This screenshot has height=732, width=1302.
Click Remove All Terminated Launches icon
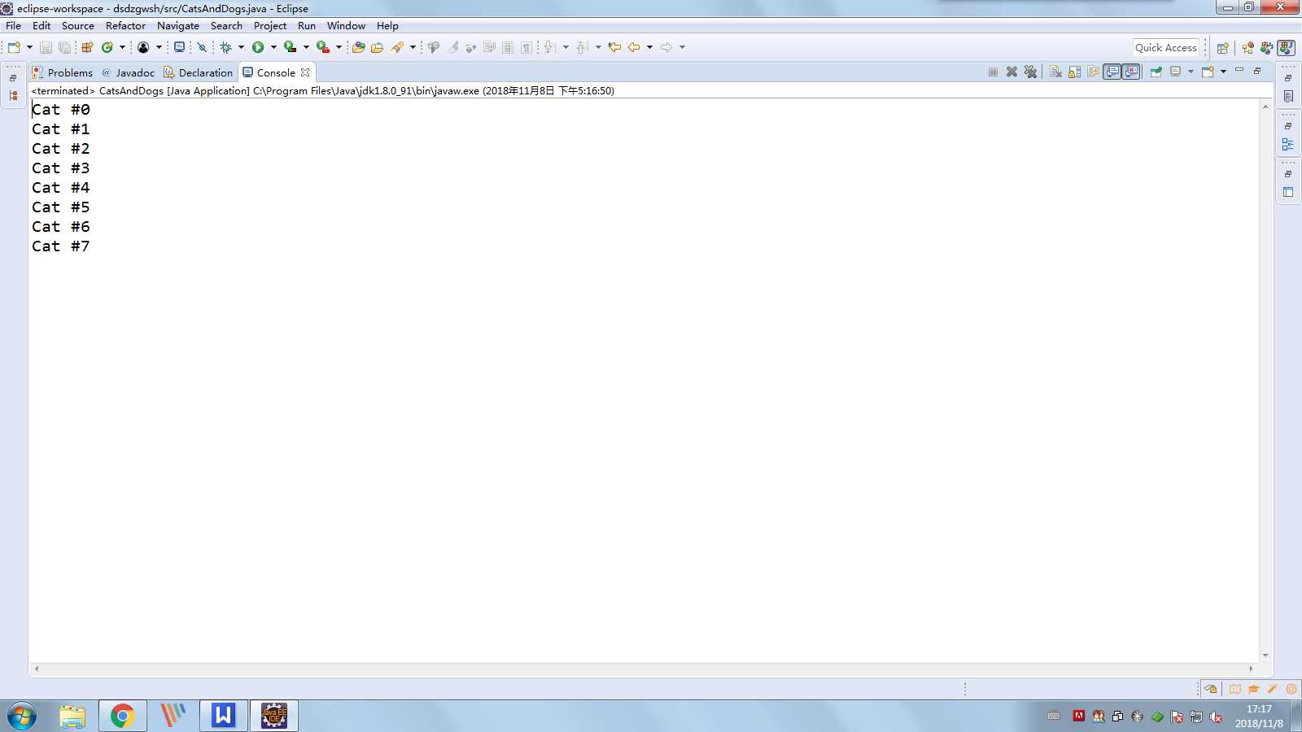1030,72
